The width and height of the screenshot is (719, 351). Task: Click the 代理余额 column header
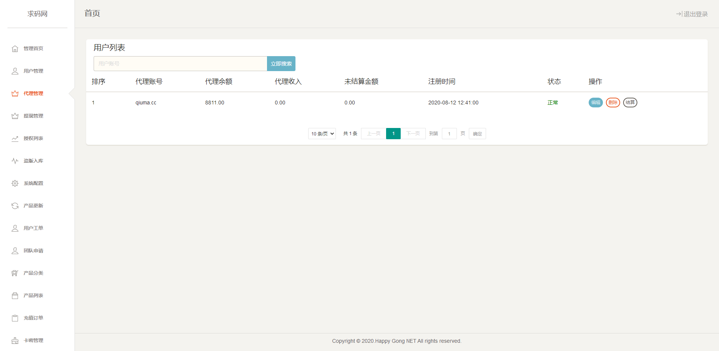point(219,82)
